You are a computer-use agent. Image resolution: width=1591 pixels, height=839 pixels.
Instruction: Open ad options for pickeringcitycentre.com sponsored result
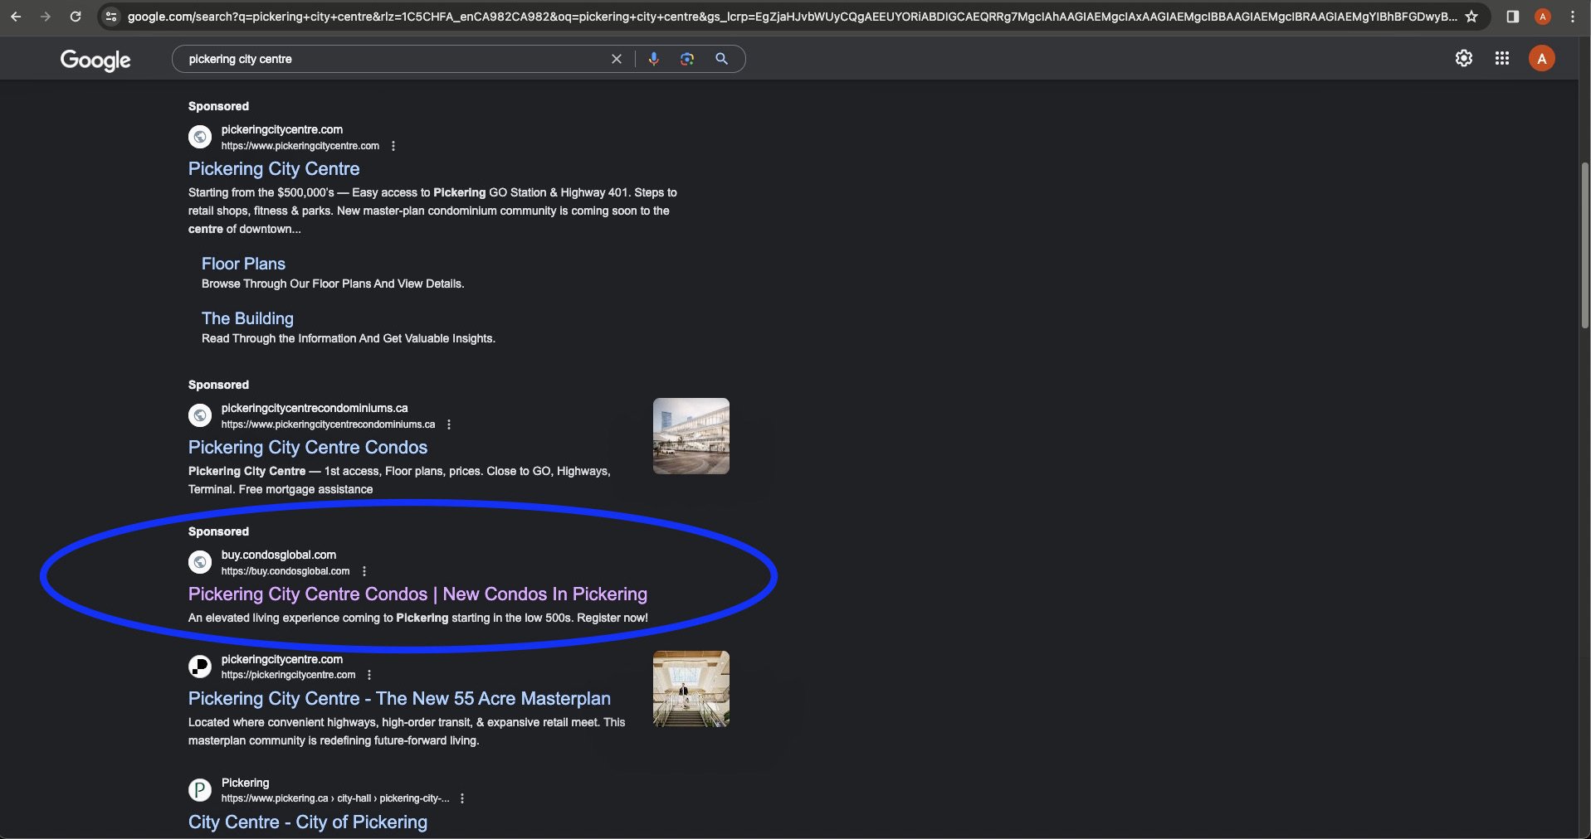coord(393,146)
